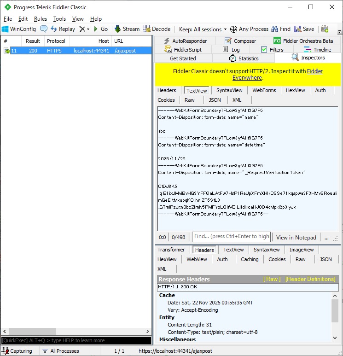Open the Help menu
343x356 pixels.
point(96,19)
